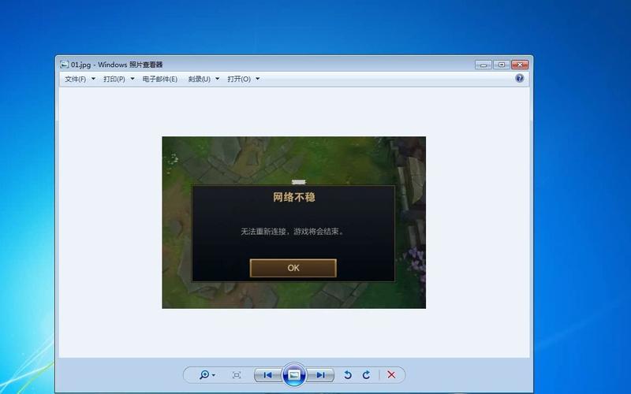Open the magnifier zoom control
Screen dimensions: 631x394
click(x=204, y=375)
